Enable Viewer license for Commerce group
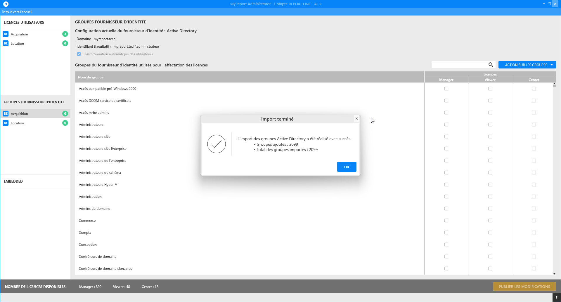Viewport: 561px width, 302px height. tap(490, 220)
